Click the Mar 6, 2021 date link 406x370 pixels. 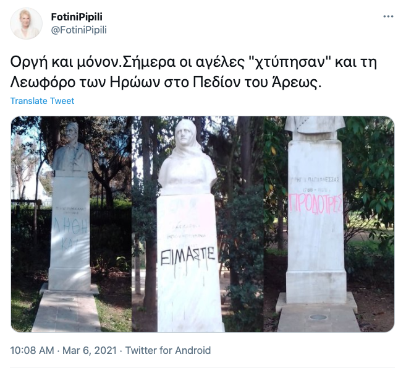[90, 351]
